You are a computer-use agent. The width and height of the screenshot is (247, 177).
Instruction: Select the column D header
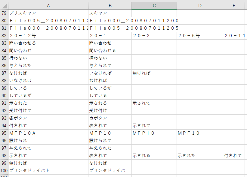click(199, 5)
